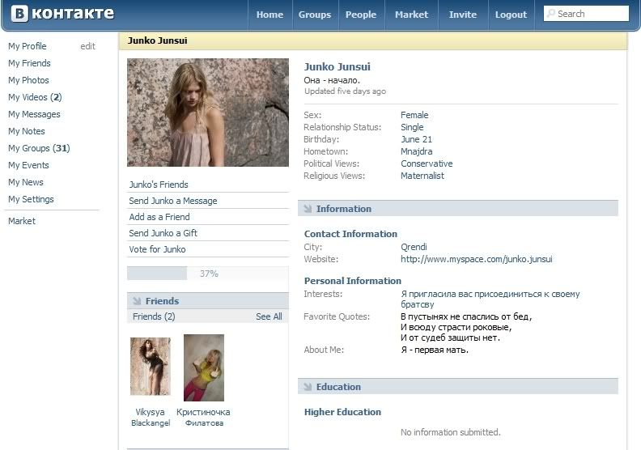641x450 pixels.
Task: Collapse the Information section arrow
Action: click(x=308, y=209)
